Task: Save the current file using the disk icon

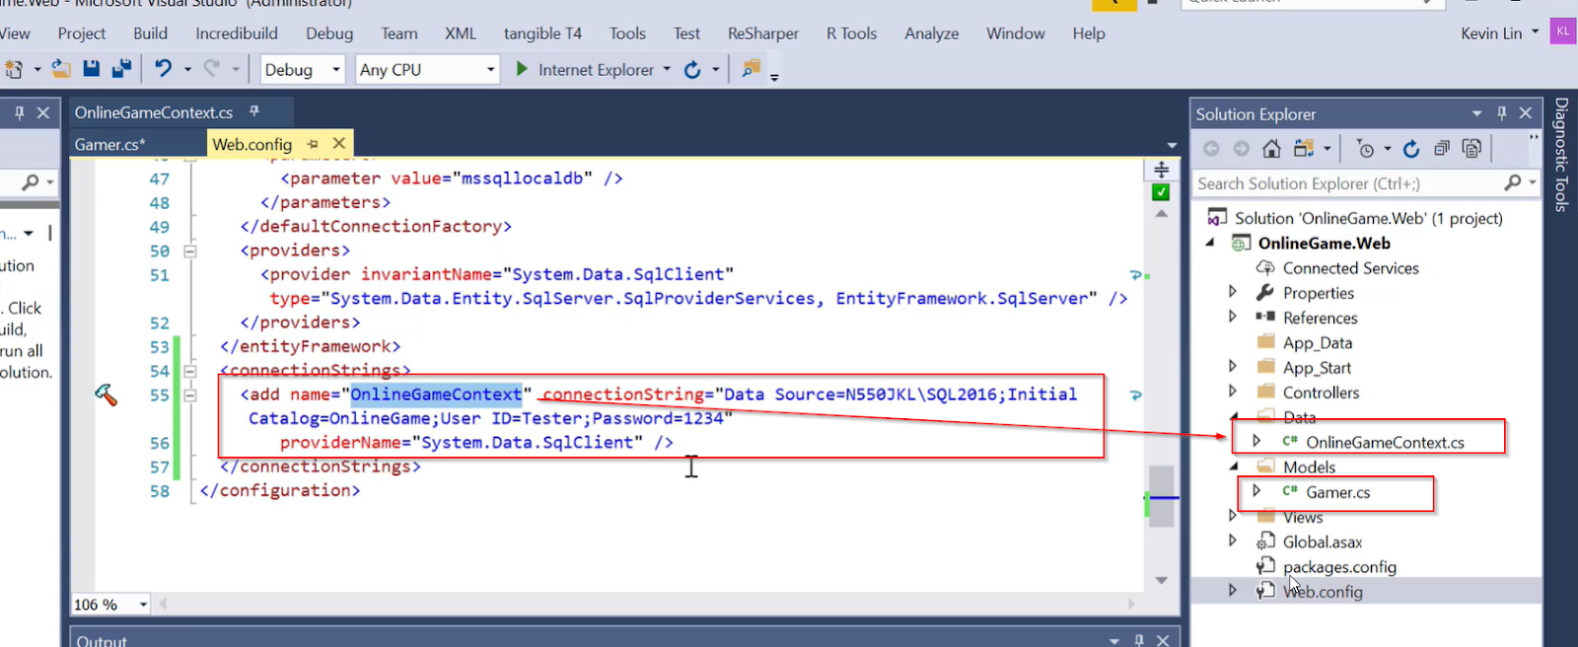Action: [92, 69]
